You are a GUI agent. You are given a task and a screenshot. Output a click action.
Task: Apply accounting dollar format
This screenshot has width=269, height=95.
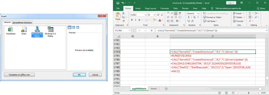click(x=189, y=17)
